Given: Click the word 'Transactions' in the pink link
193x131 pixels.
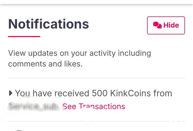Looking at the screenshot, I should click(102, 106).
